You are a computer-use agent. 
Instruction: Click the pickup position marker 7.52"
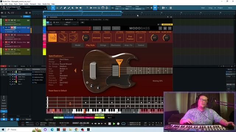[119, 61]
